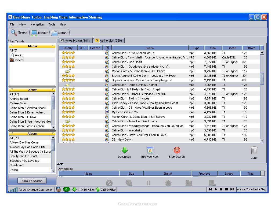
Task: Skip to previous track in media player
Action: pos(211,189)
